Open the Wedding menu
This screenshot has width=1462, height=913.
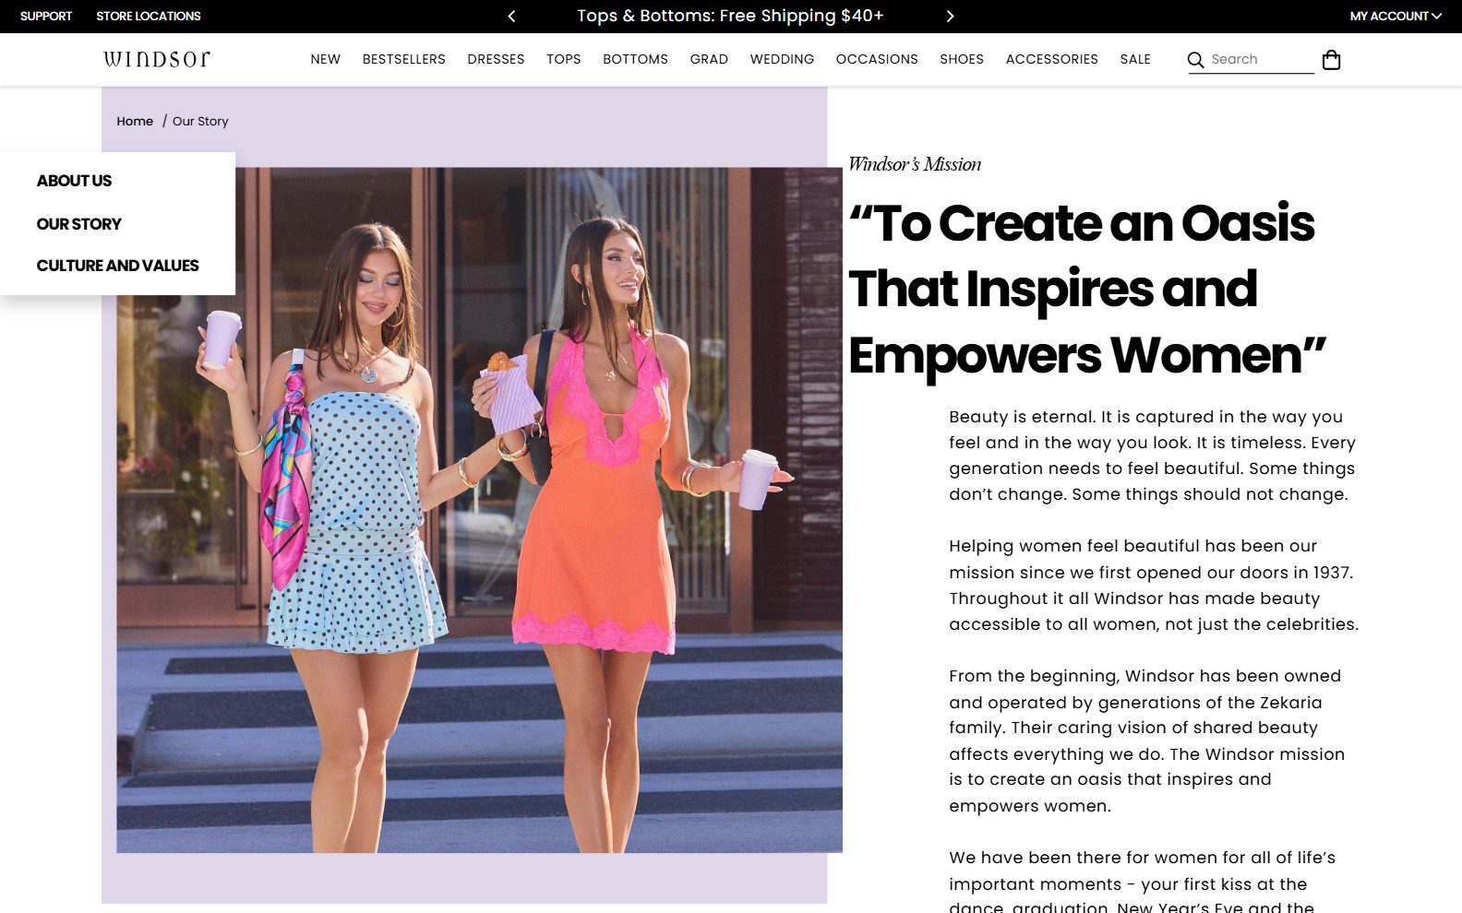[782, 59]
